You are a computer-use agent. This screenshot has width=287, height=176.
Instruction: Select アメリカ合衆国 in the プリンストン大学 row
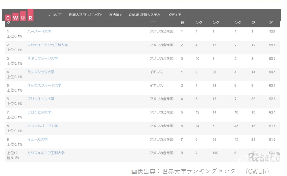(x=161, y=99)
